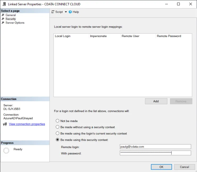Choose Be made without using a security context
The height and width of the screenshot is (172, 197).
(x=58, y=127)
